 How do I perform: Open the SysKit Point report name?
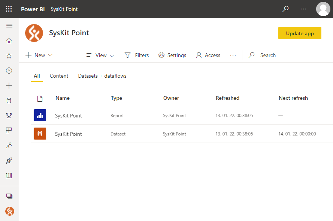[69, 116]
